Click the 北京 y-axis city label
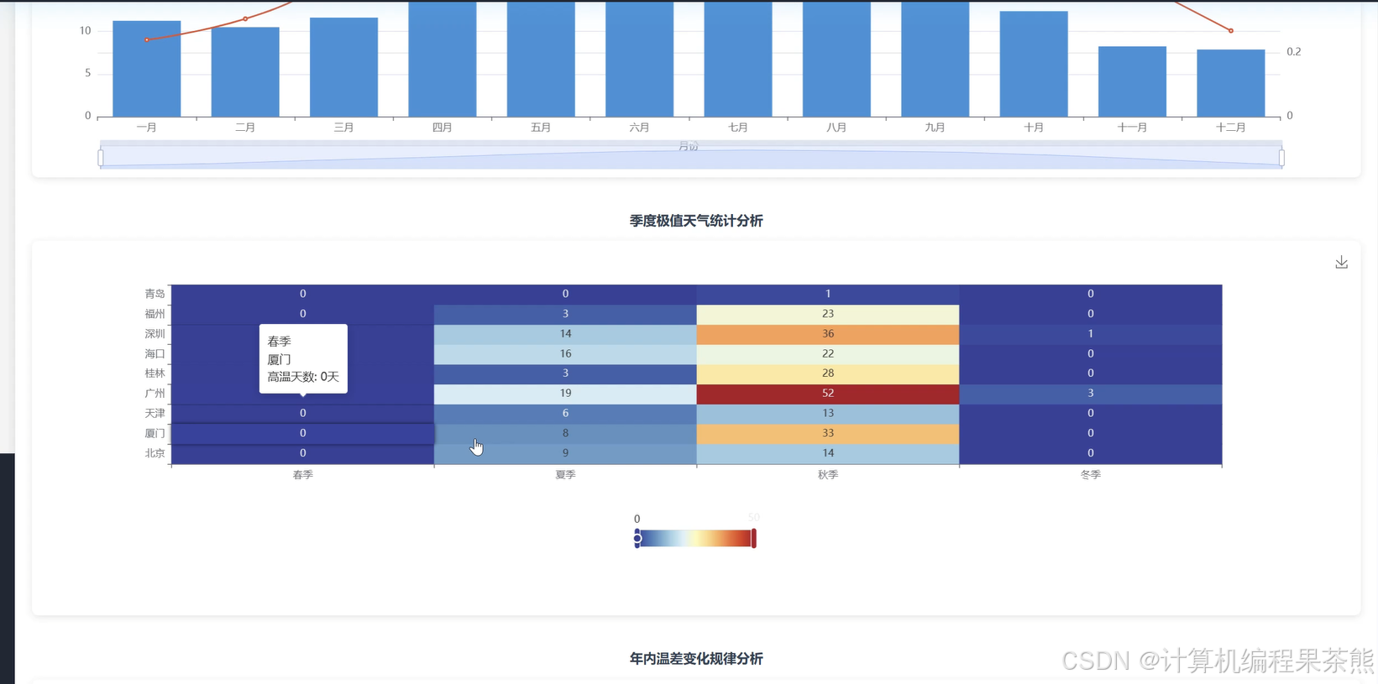Screen dimensions: 1378x684 [x=155, y=453]
